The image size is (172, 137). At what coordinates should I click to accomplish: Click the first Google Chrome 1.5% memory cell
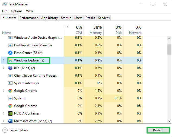click(94, 91)
